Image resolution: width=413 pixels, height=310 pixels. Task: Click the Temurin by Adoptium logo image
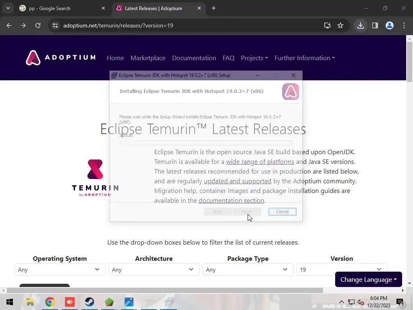click(x=95, y=178)
